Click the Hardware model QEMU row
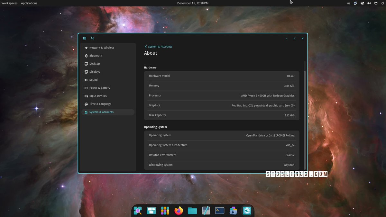The width and height of the screenshot is (386, 217). tap(222, 76)
